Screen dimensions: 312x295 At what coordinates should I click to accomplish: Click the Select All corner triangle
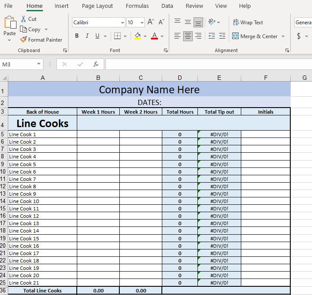point(4,78)
